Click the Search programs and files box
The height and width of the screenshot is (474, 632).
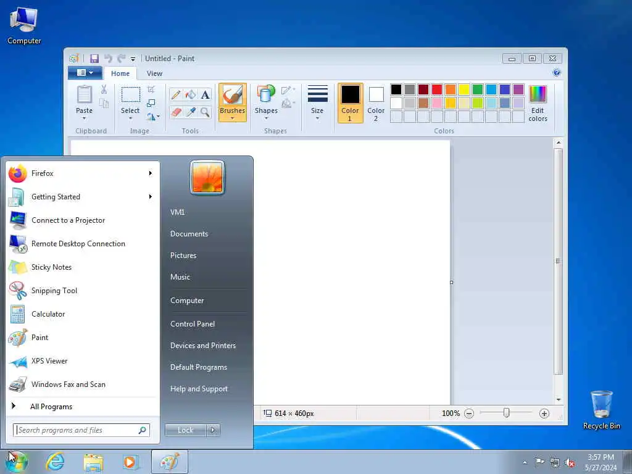pos(81,430)
